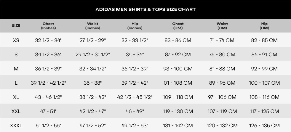Viewport: 291px width, 132px height.
Task: Click the Waist (CM) column header
Action: pyautogui.click(x=222, y=26)
